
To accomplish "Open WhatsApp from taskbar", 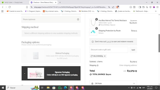I will pyautogui.click(x=60, y=88).
